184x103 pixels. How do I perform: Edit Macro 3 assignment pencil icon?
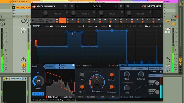122,12
